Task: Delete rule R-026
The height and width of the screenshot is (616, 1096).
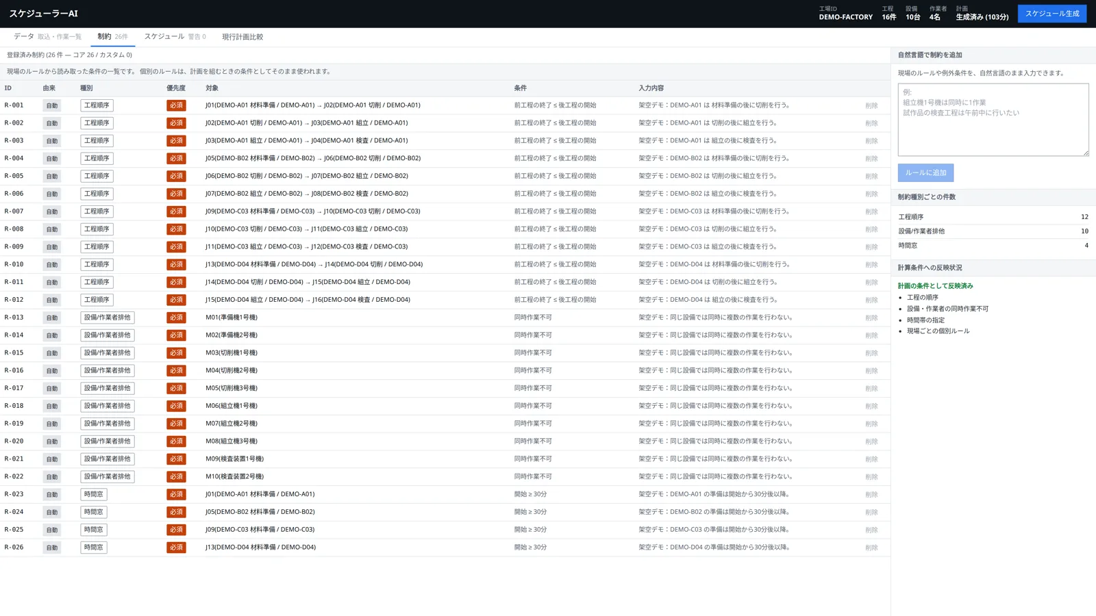Action: click(871, 548)
